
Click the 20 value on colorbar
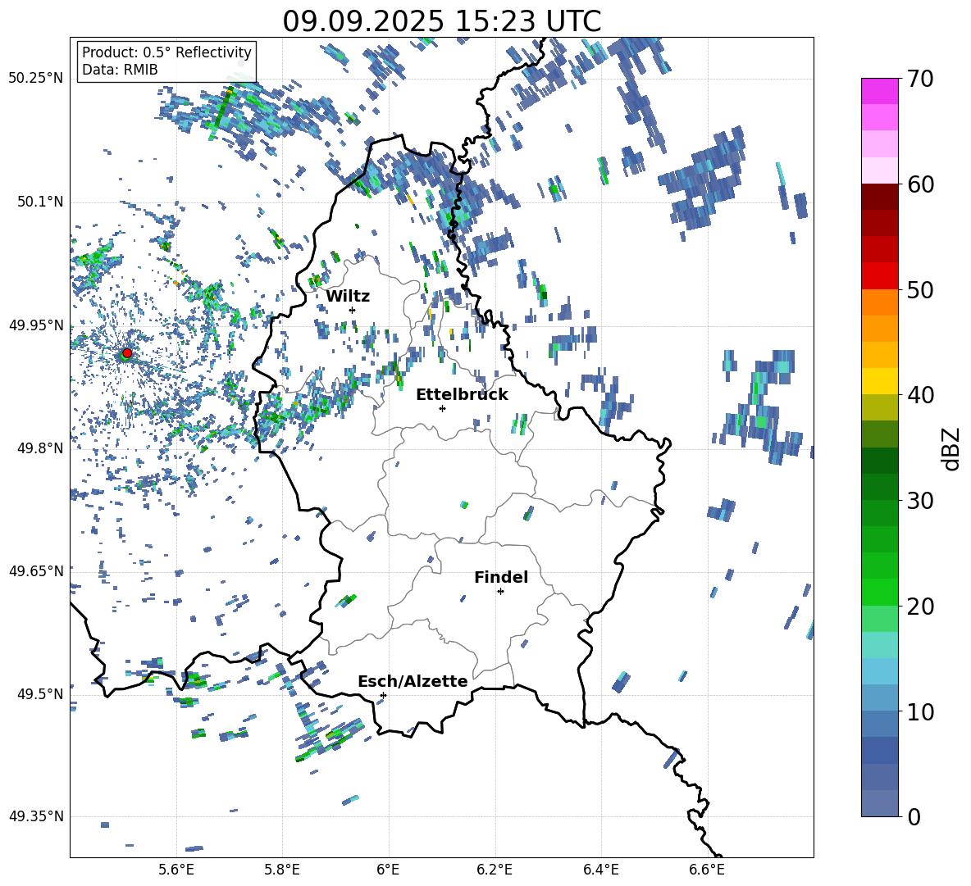(x=920, y=607)
